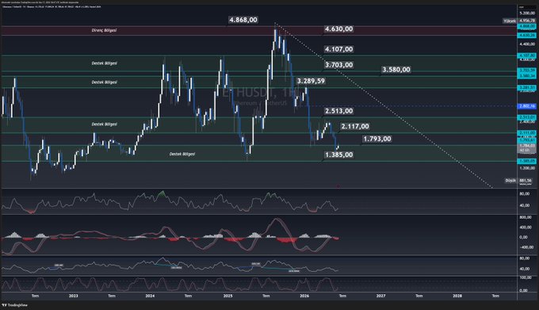The image size is (539, 310).
Task: Select the 2.117,00 level label
Action: [355, 126]
